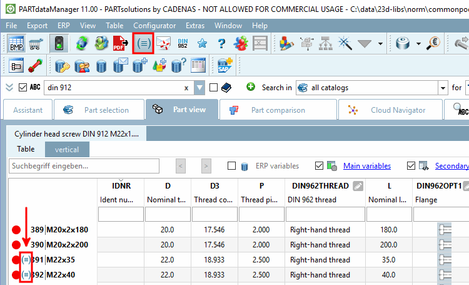
Task: Switch to the vertical table view
Action: (x=67, y=150)
